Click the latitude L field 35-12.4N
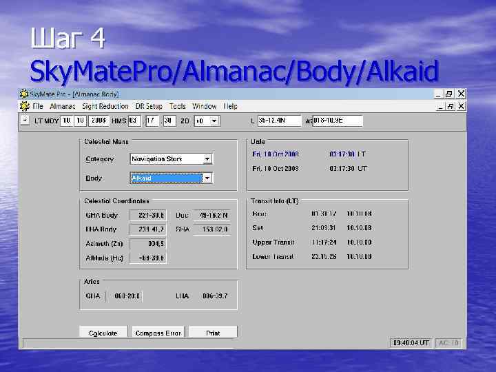Viewport: 496px width, 372px height. coord(279,121)
